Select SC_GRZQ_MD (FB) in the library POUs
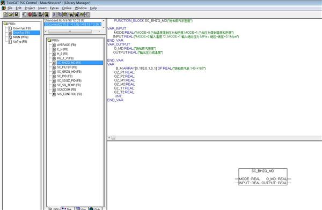 coord(69,72)
